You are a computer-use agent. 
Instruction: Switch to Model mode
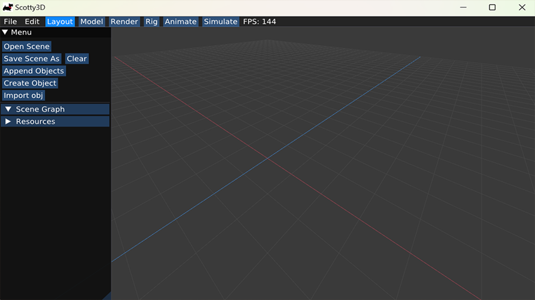coord(91,21)
